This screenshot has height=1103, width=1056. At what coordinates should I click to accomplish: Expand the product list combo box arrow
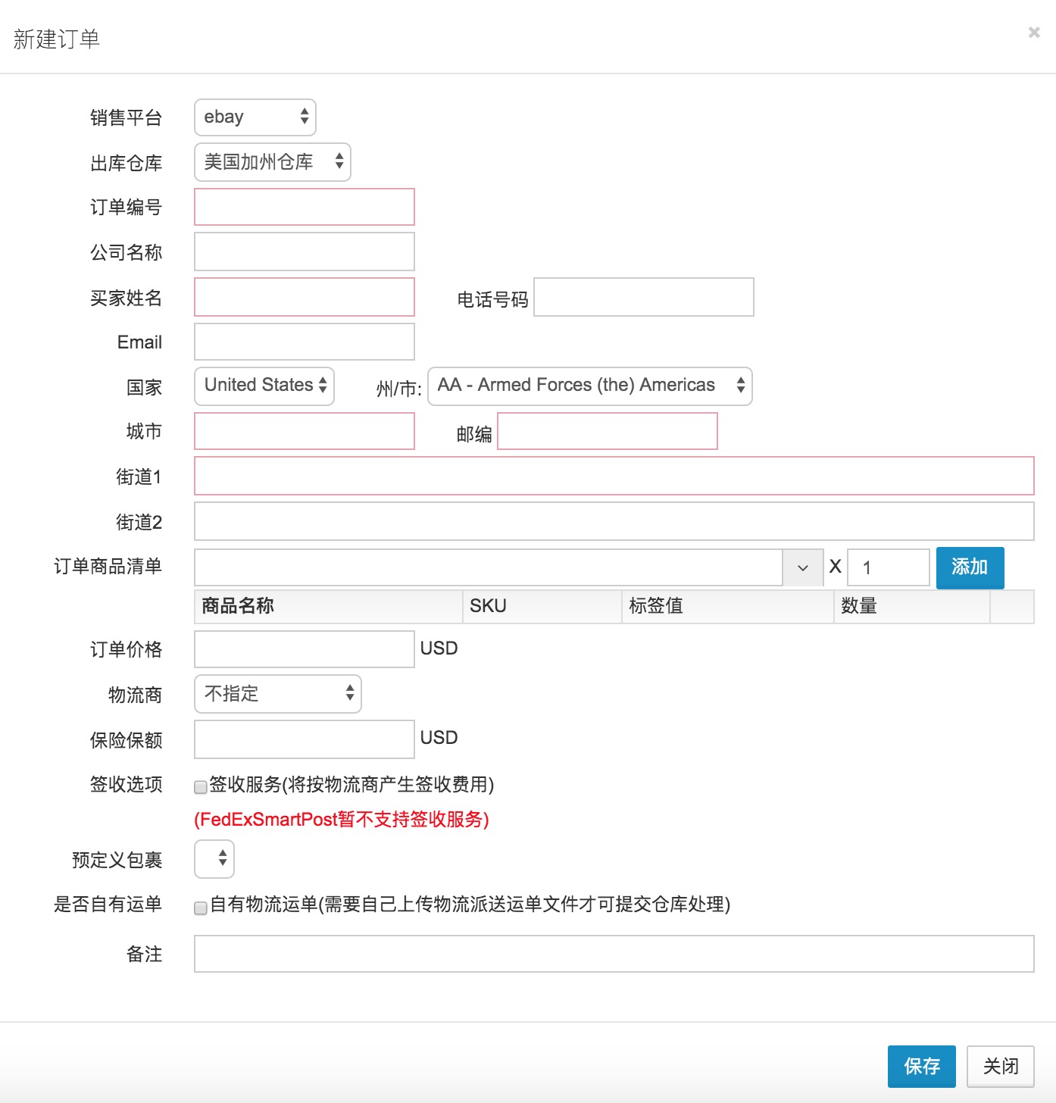(802, 567)
